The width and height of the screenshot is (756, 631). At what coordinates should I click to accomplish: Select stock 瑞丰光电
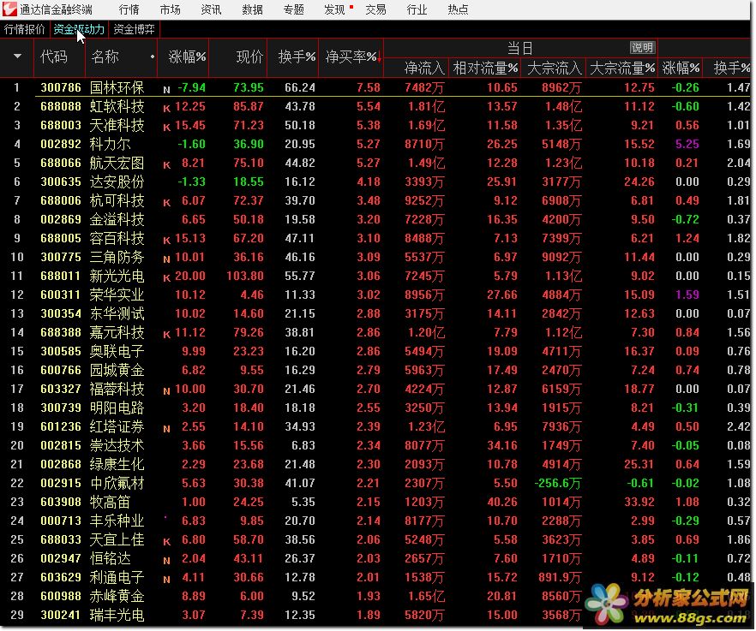(x=117, y=615)
